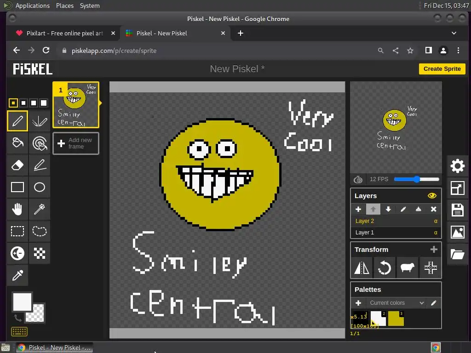Open the Save panel with floppy icon
The height and width of the screenshot is (353, 471).
coord(458,210)
